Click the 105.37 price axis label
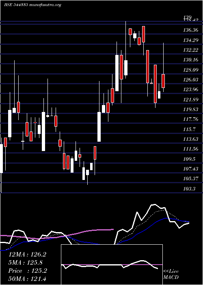 point(191,179)
